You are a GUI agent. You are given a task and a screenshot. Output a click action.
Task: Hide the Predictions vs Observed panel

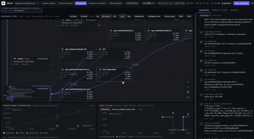coord(92,106)
